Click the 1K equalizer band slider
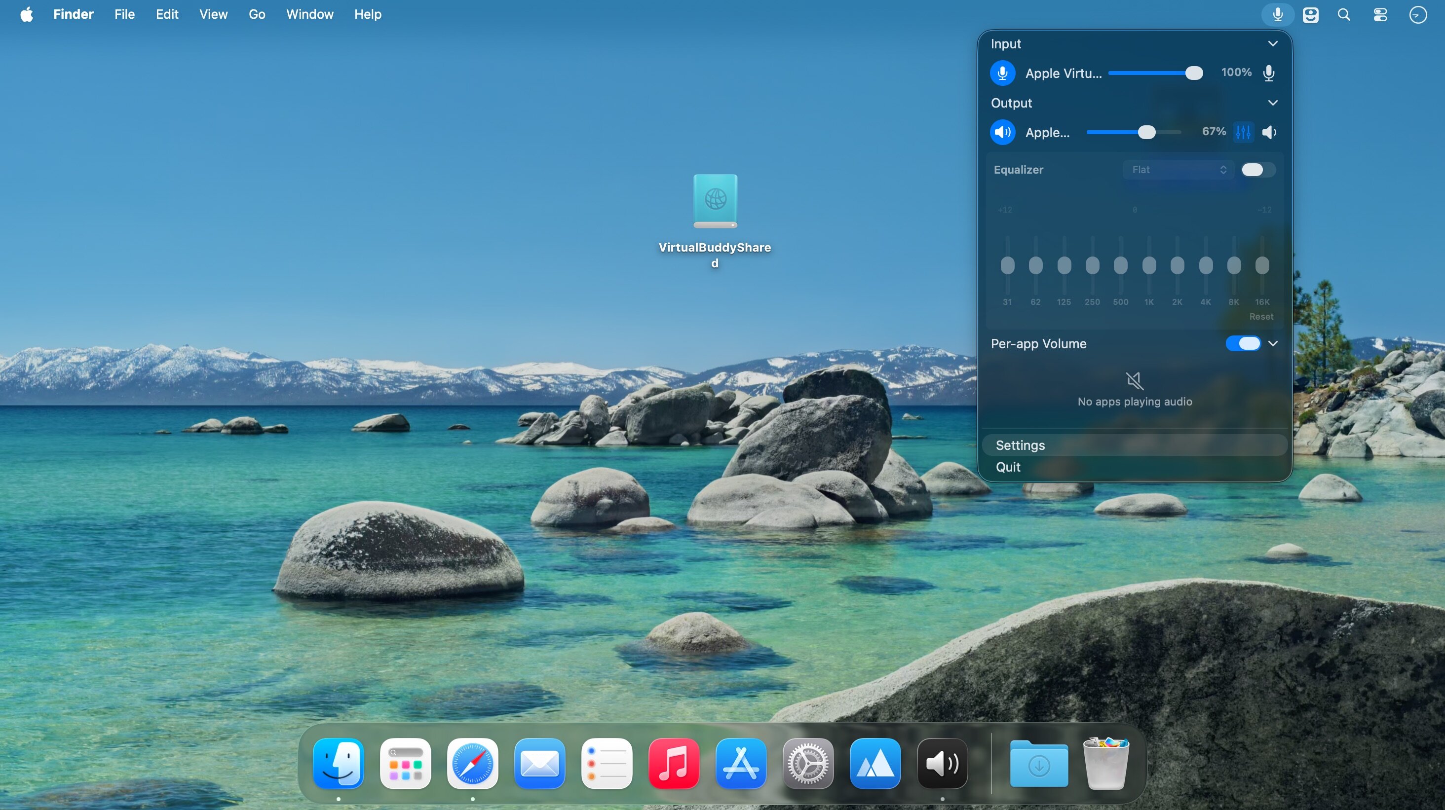 click(x=1149, y=265)
